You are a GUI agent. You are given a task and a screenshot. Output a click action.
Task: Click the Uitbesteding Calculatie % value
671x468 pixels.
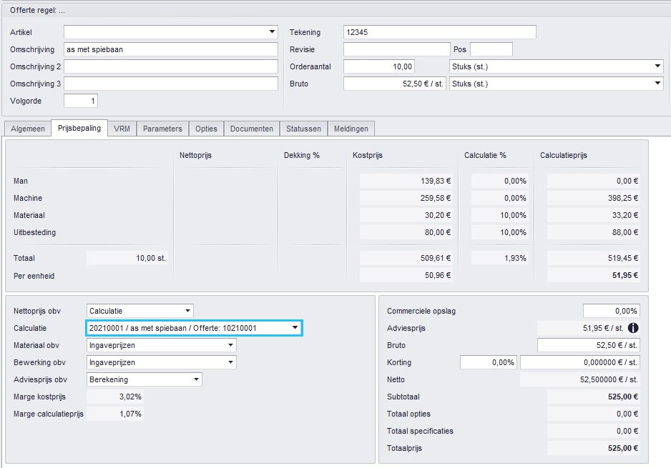point(500,232)
